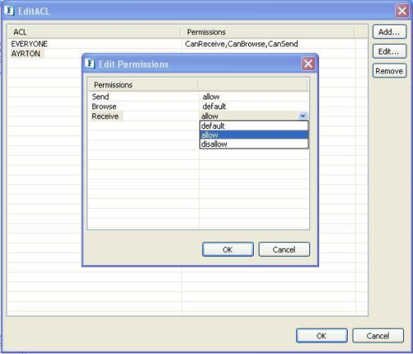
Task: Expand the Receive permission dropdown arrow
Action: (x=303, y=116)
